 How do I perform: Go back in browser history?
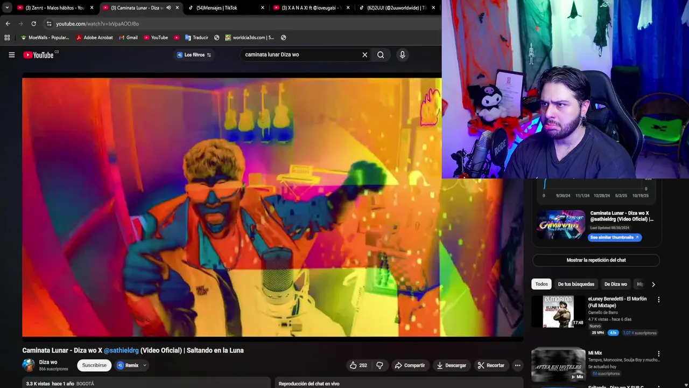(8, 24)
